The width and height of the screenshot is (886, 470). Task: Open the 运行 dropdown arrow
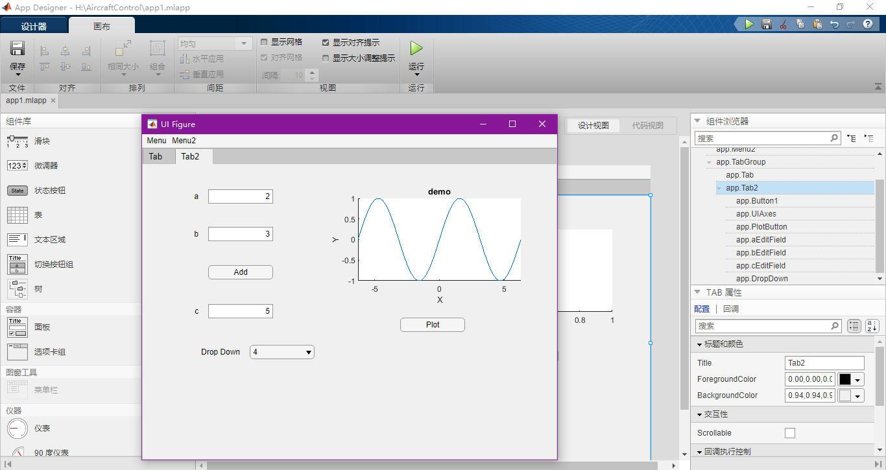416,75
